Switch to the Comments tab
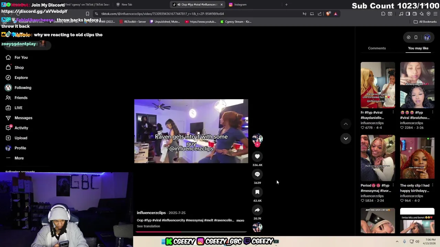Screen dimensions: 440x247 pos(377,48)
